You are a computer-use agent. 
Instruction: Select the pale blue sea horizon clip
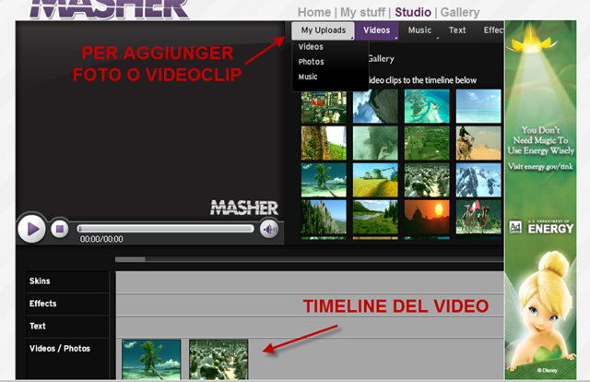coord(478,106)
